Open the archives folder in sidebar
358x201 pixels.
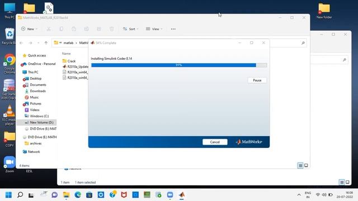tap(36, 143)
